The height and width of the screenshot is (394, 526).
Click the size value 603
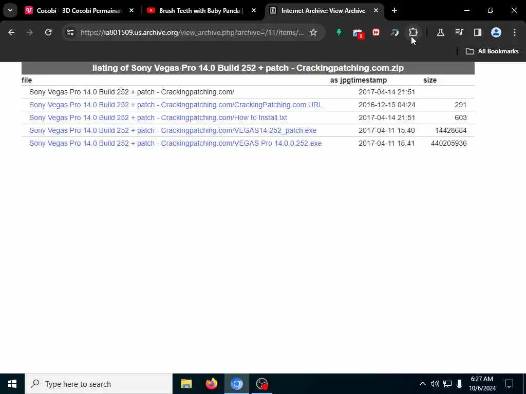(461, 117)
